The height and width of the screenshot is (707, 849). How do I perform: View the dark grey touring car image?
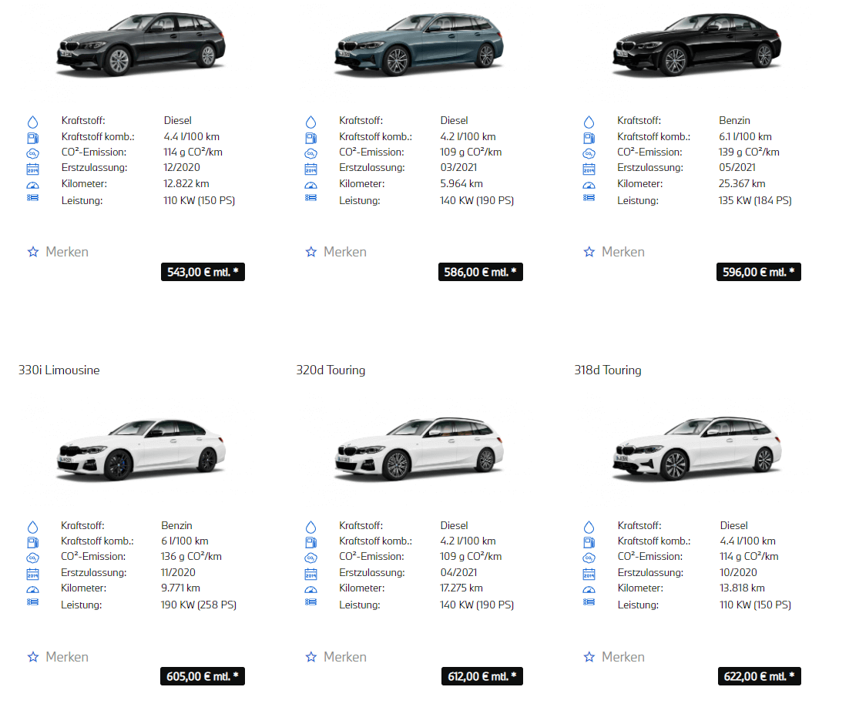141,45
